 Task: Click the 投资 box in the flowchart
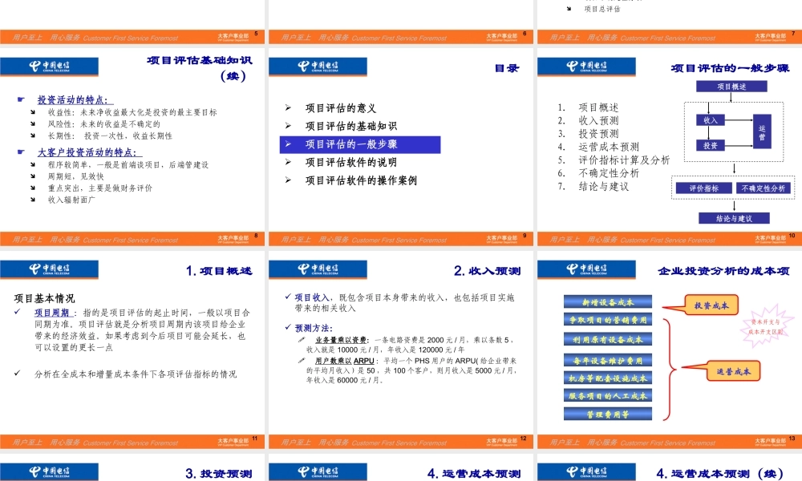(x=711, y=145)
